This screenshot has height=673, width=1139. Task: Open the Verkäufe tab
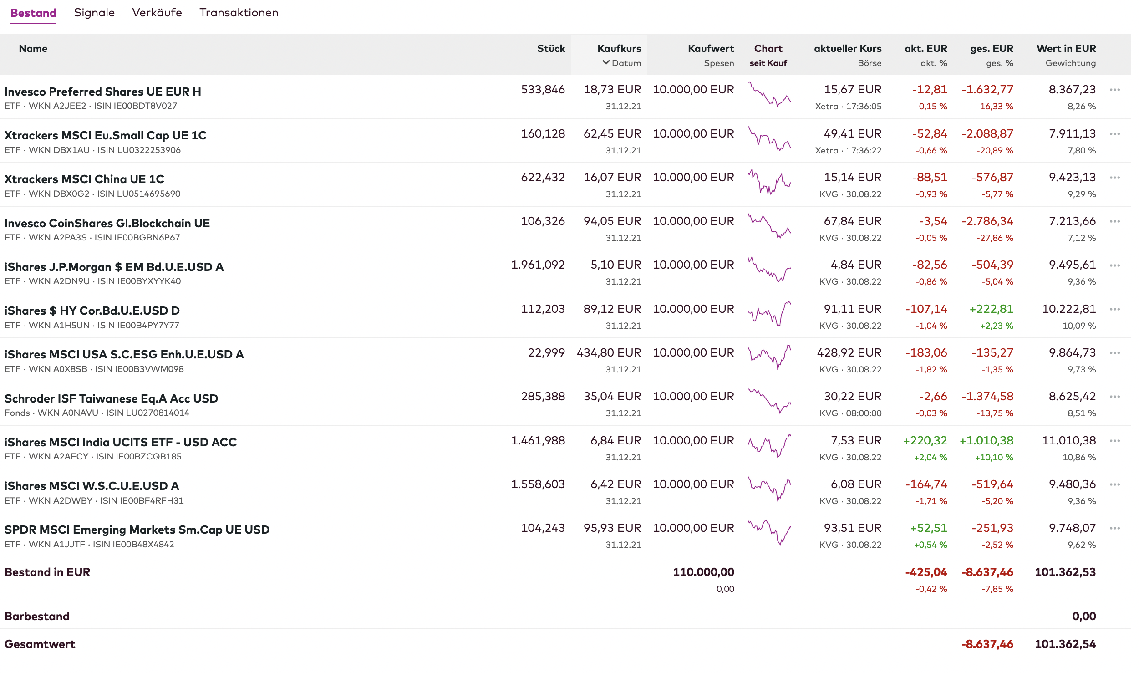tap(157, 13)
